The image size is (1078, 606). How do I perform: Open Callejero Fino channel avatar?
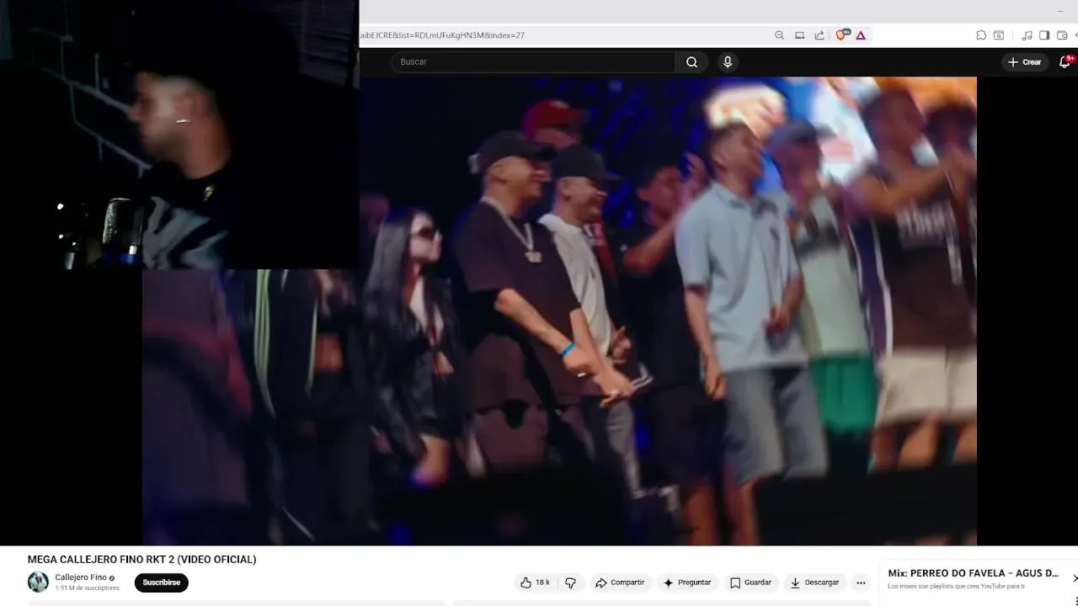[38, 582]
